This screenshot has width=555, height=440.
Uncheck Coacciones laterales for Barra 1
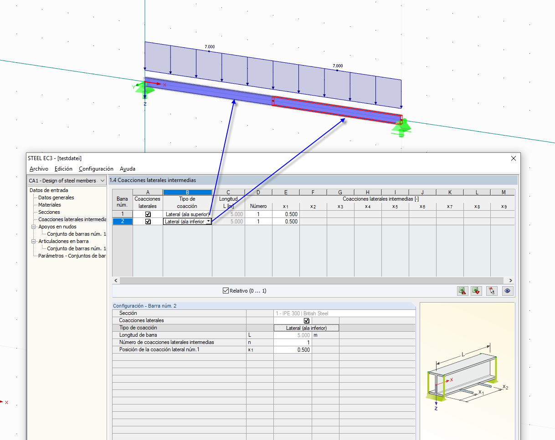148,214
